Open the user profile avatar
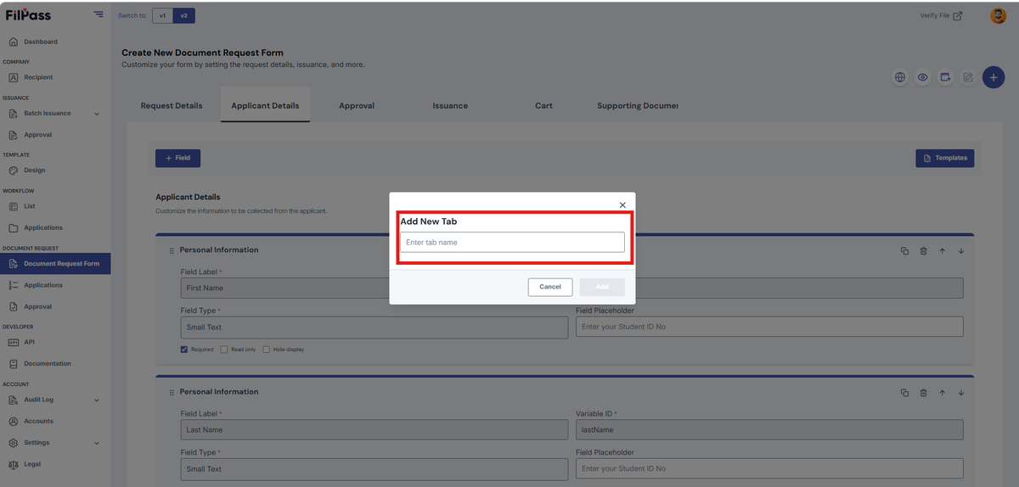 pyautogui.click(x=998, y=15)
